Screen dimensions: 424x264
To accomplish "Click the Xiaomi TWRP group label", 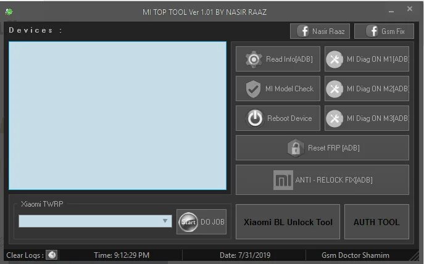I will pos(42,204).
